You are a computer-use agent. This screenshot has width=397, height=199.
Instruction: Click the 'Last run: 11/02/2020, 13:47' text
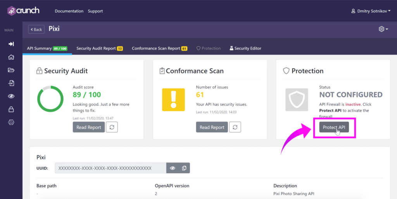(x=93, y=118)
